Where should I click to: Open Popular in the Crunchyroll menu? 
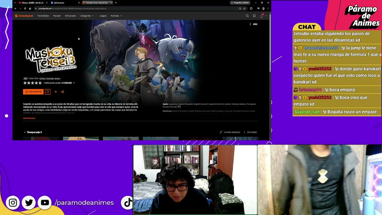pos(57,16)
